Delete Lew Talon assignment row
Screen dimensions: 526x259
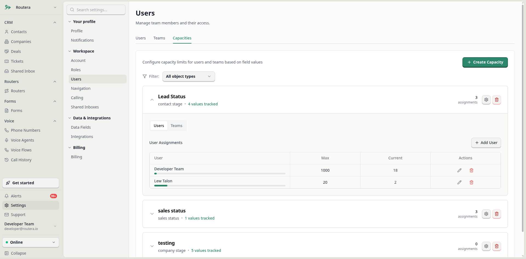pyautogui.click(x=471, y=182)
